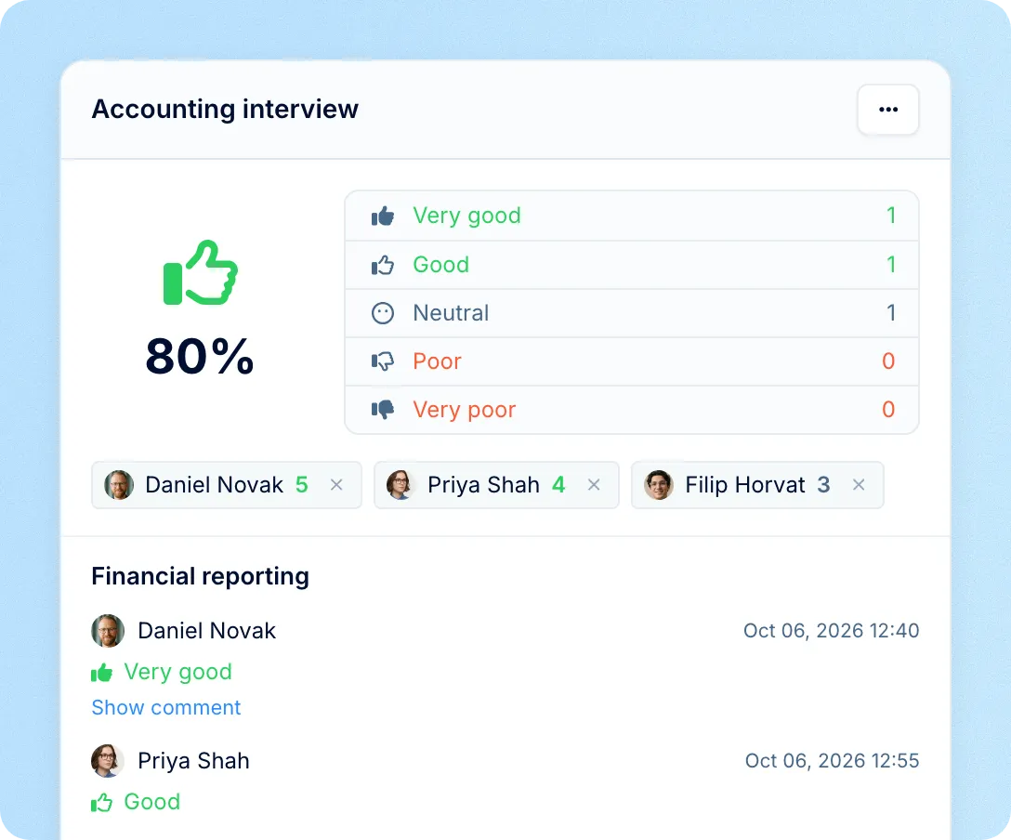The height and width of the screenshot is (840, 1011).
Task: Click the 80% overall score
Action: (x=200, y=356)
